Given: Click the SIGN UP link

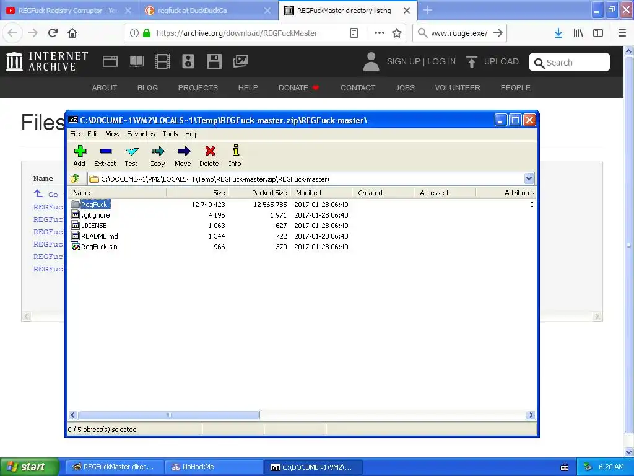Looking at the screenshot, I should (404, 61).
